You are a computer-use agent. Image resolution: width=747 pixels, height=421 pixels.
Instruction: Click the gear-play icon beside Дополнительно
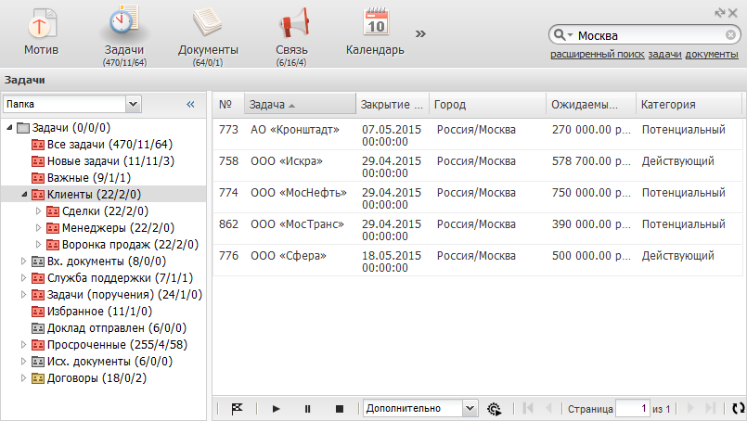(495, 409)
